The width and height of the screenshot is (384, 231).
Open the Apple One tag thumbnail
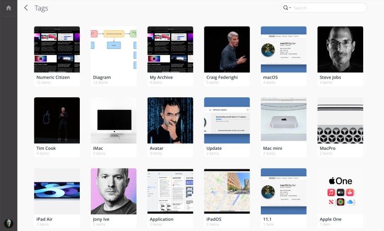click(340, 191)
